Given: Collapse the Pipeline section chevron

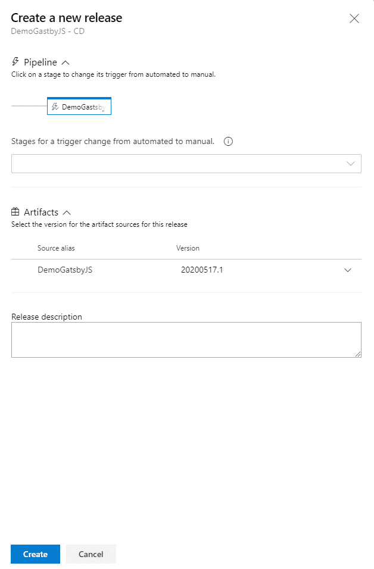Looking at the screenshot, I should (x=66, y=62).
